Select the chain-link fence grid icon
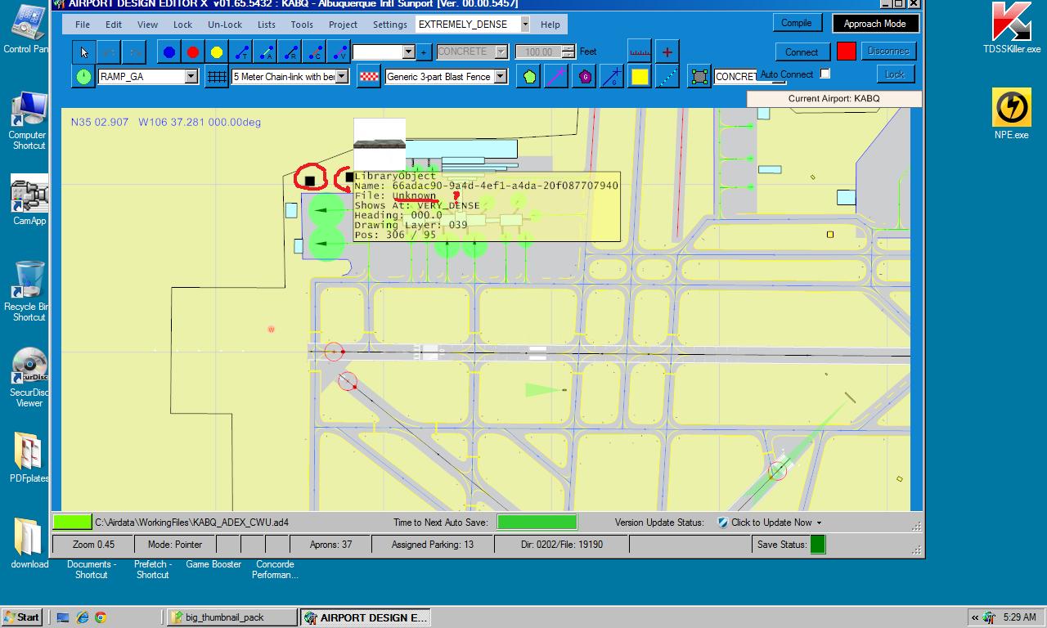This screenshot has height=628, width=1047. [216, 77]
